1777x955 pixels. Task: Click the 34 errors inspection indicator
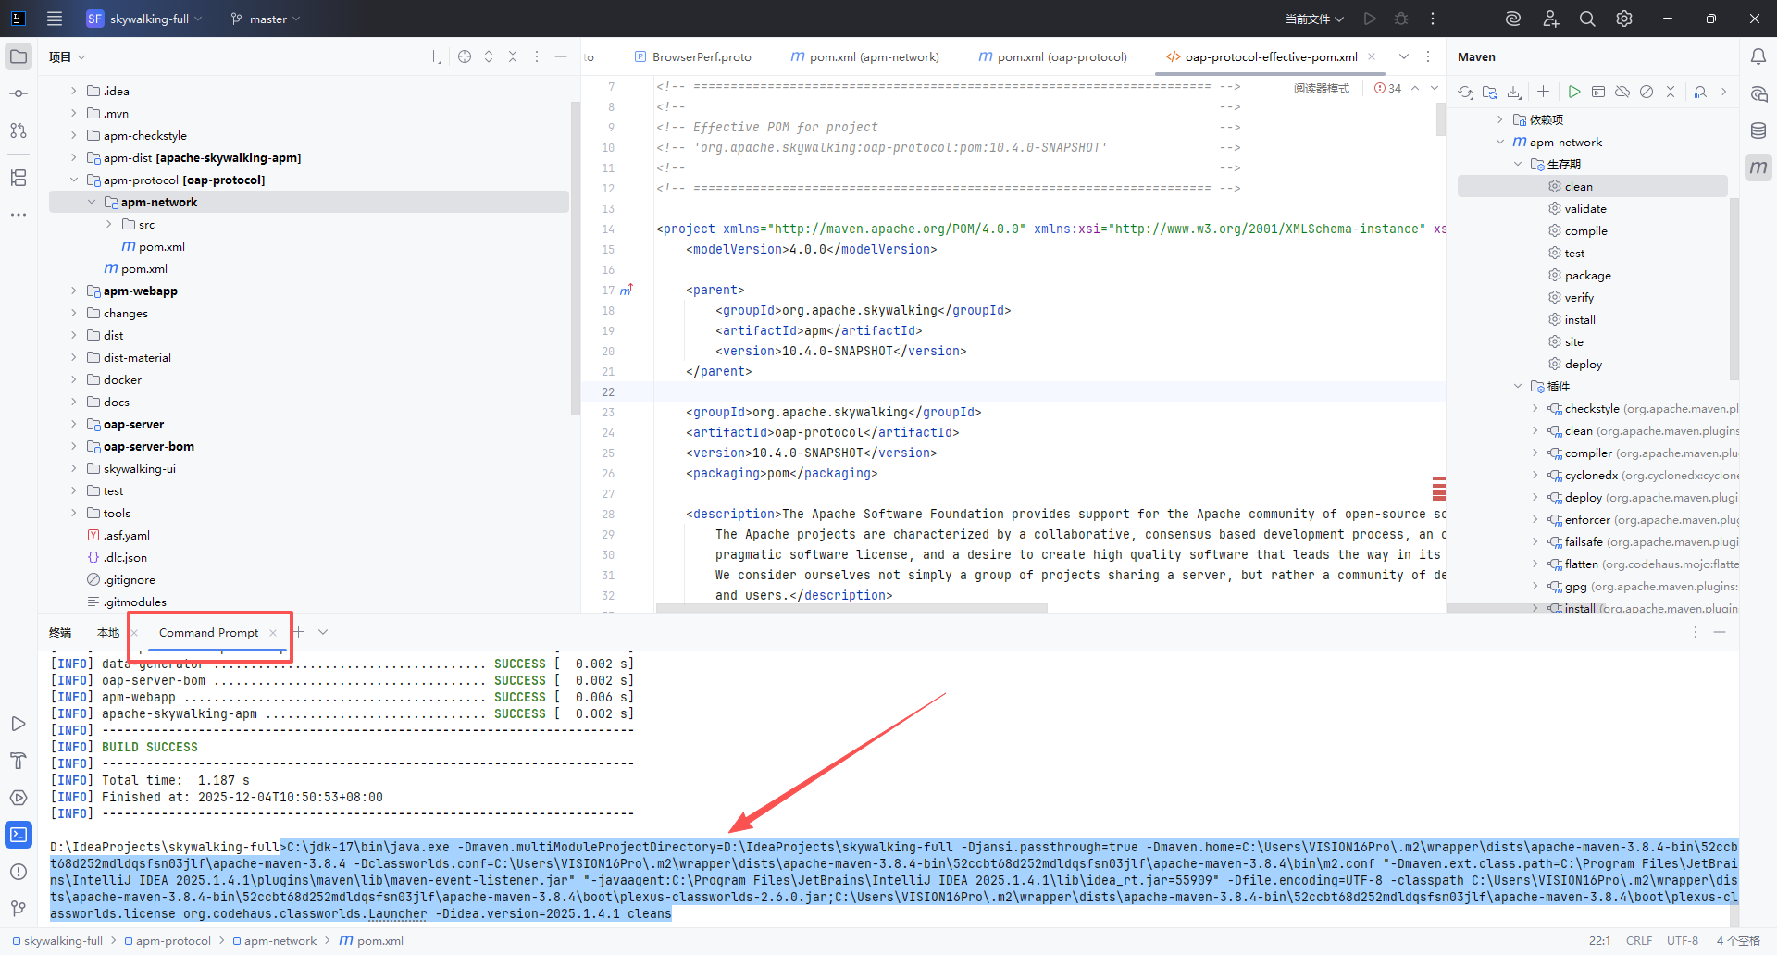(x=1388, y=88)
